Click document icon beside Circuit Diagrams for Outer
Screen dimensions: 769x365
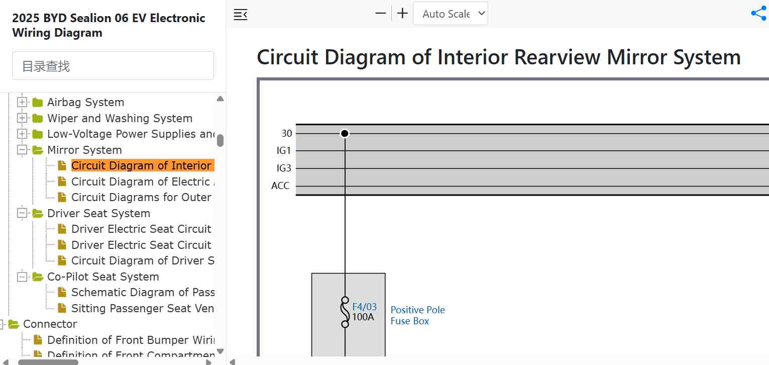pos(62,198)
